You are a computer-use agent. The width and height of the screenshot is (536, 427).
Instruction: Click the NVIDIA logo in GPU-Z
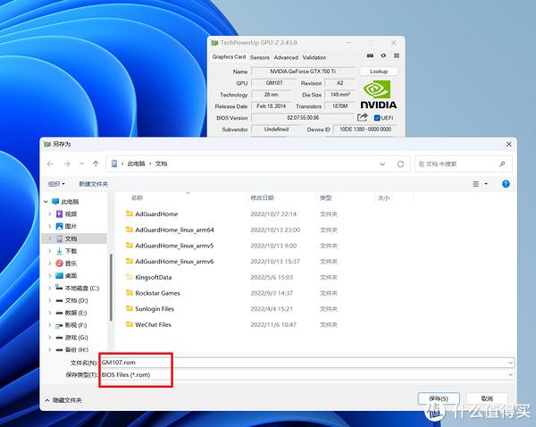[379, 95]
